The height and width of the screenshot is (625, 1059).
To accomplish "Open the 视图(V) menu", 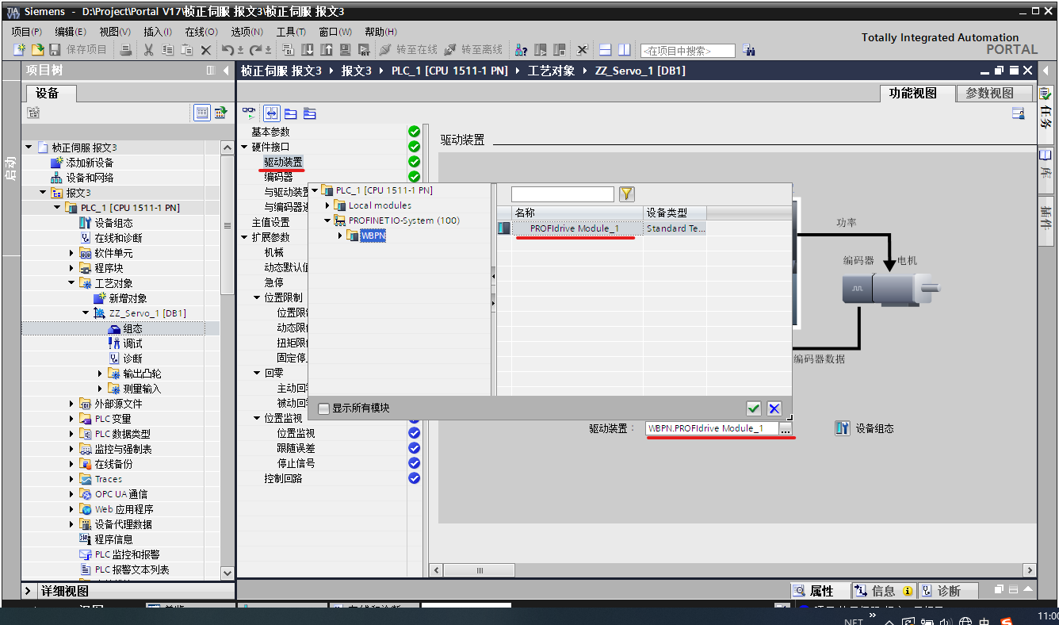I will (115, 32).
